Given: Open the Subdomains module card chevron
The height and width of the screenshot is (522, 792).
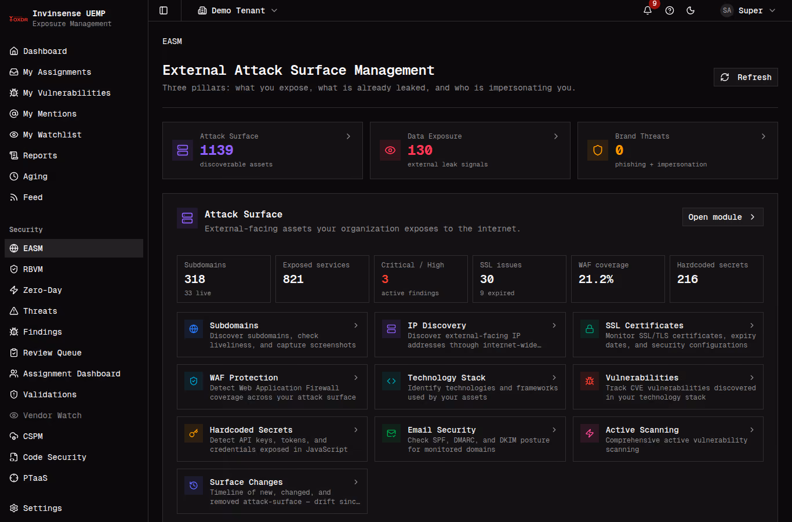Looking at the screenshot, I should tap(356, 325).
